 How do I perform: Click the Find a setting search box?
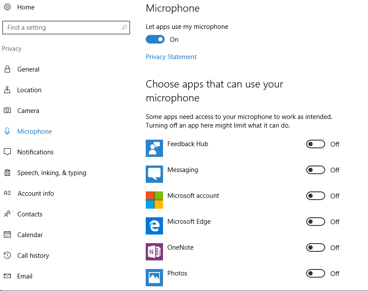[x=66, y=28]
